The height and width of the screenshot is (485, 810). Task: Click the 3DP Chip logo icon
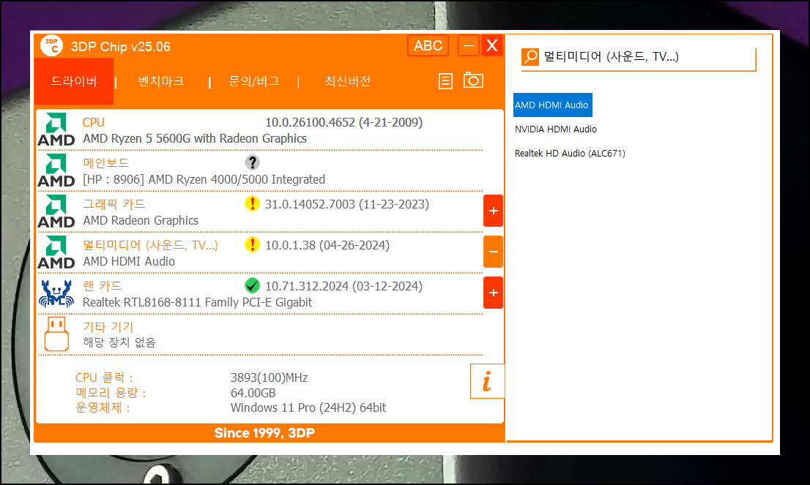click(52, 46)
